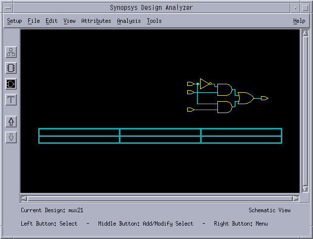Select the Symbol view chip icon

pyautogui.click(x=11, y=68)
